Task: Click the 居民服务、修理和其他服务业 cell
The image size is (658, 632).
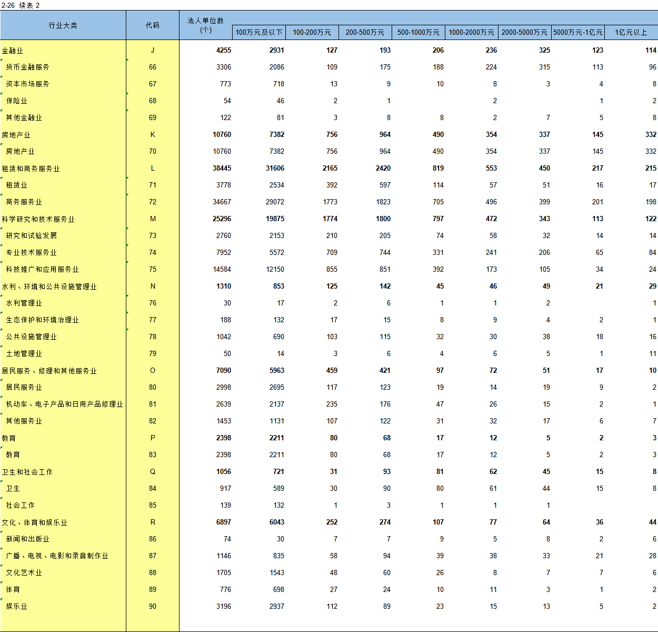Action: 49,371
